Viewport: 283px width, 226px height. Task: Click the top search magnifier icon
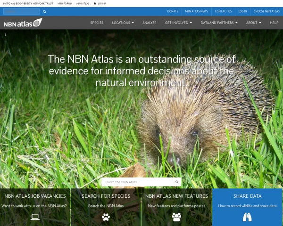(x=45, y=11)
